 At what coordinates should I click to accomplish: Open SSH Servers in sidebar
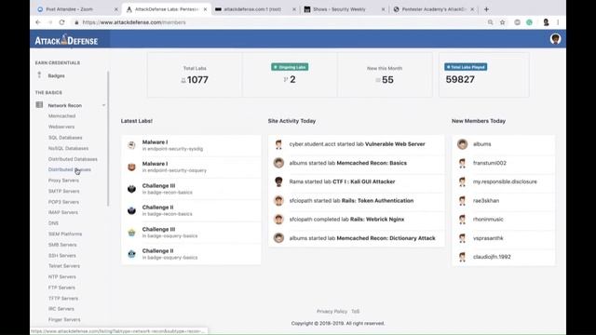pyautogui.click(x=62, y=255)
